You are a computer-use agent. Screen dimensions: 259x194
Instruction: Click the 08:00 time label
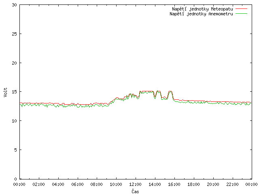coord(97,184)
